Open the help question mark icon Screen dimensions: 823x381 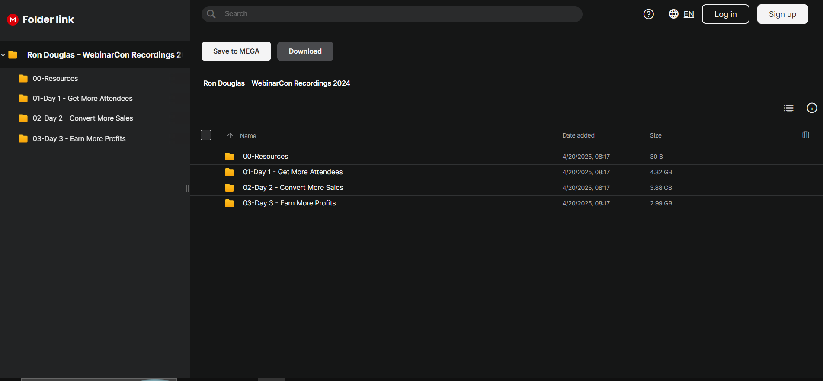click(x=649, y=14)
